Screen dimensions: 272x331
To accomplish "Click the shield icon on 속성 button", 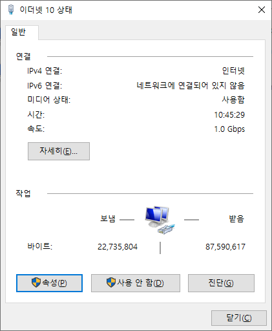I will click(x=36, y=283).
